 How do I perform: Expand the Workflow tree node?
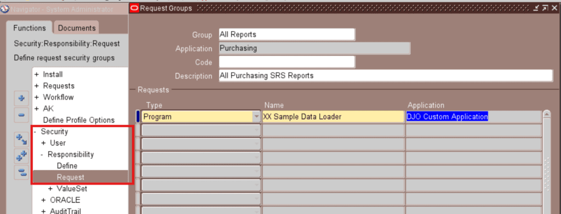37,97
